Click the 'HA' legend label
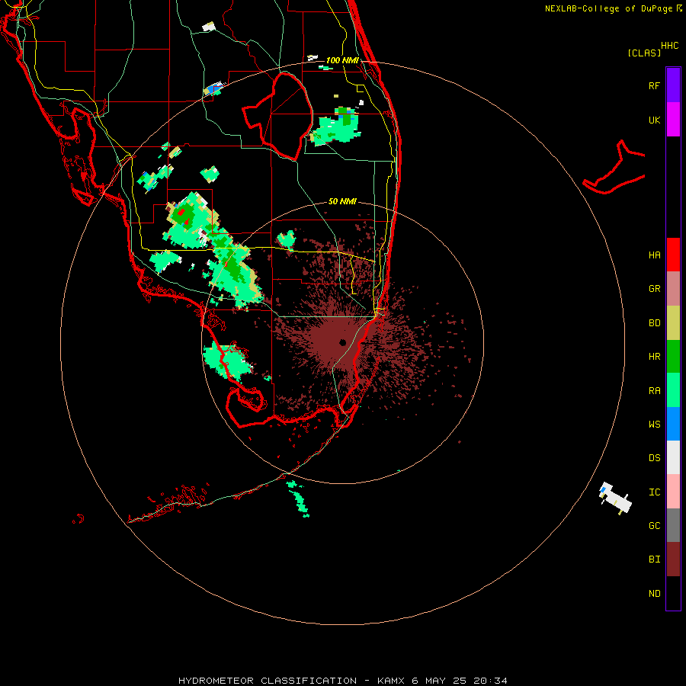686x686 pixels. click(654, 255)
